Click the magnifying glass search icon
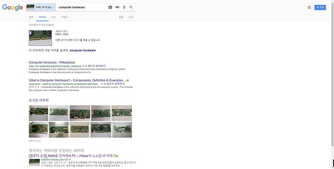 [x=131, y=7]
